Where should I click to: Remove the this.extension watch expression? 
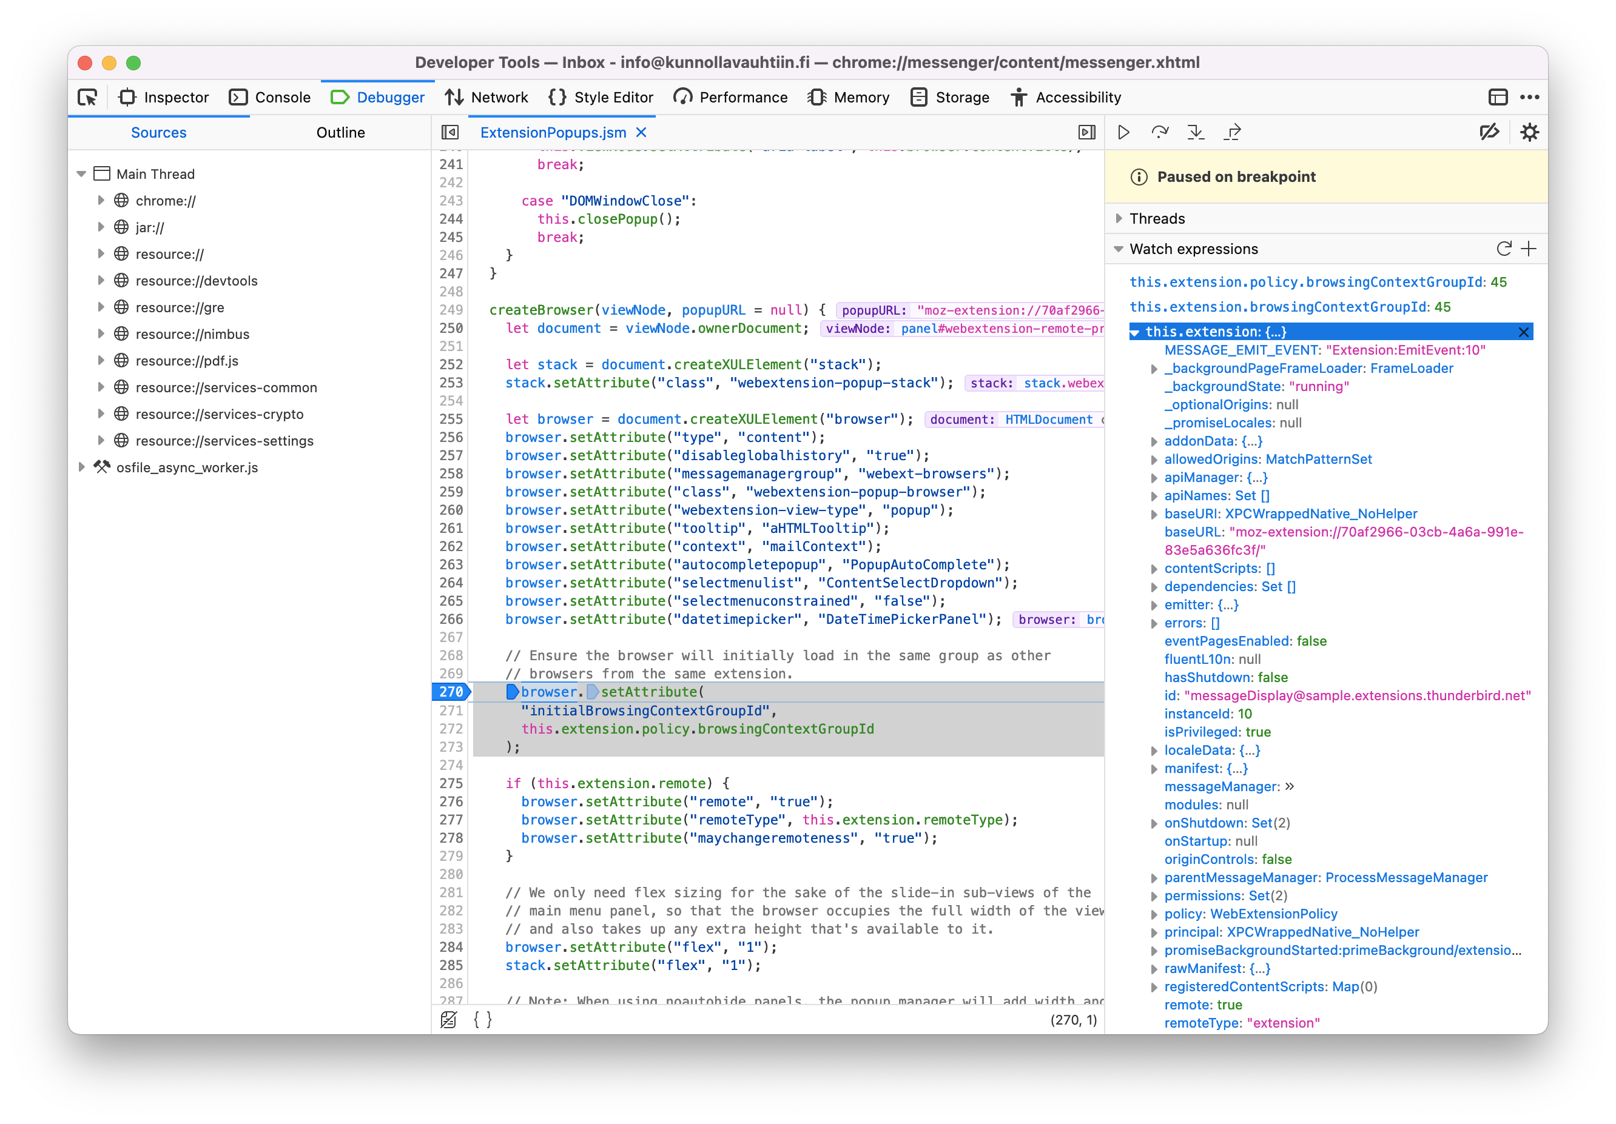tap(1523, 332)
